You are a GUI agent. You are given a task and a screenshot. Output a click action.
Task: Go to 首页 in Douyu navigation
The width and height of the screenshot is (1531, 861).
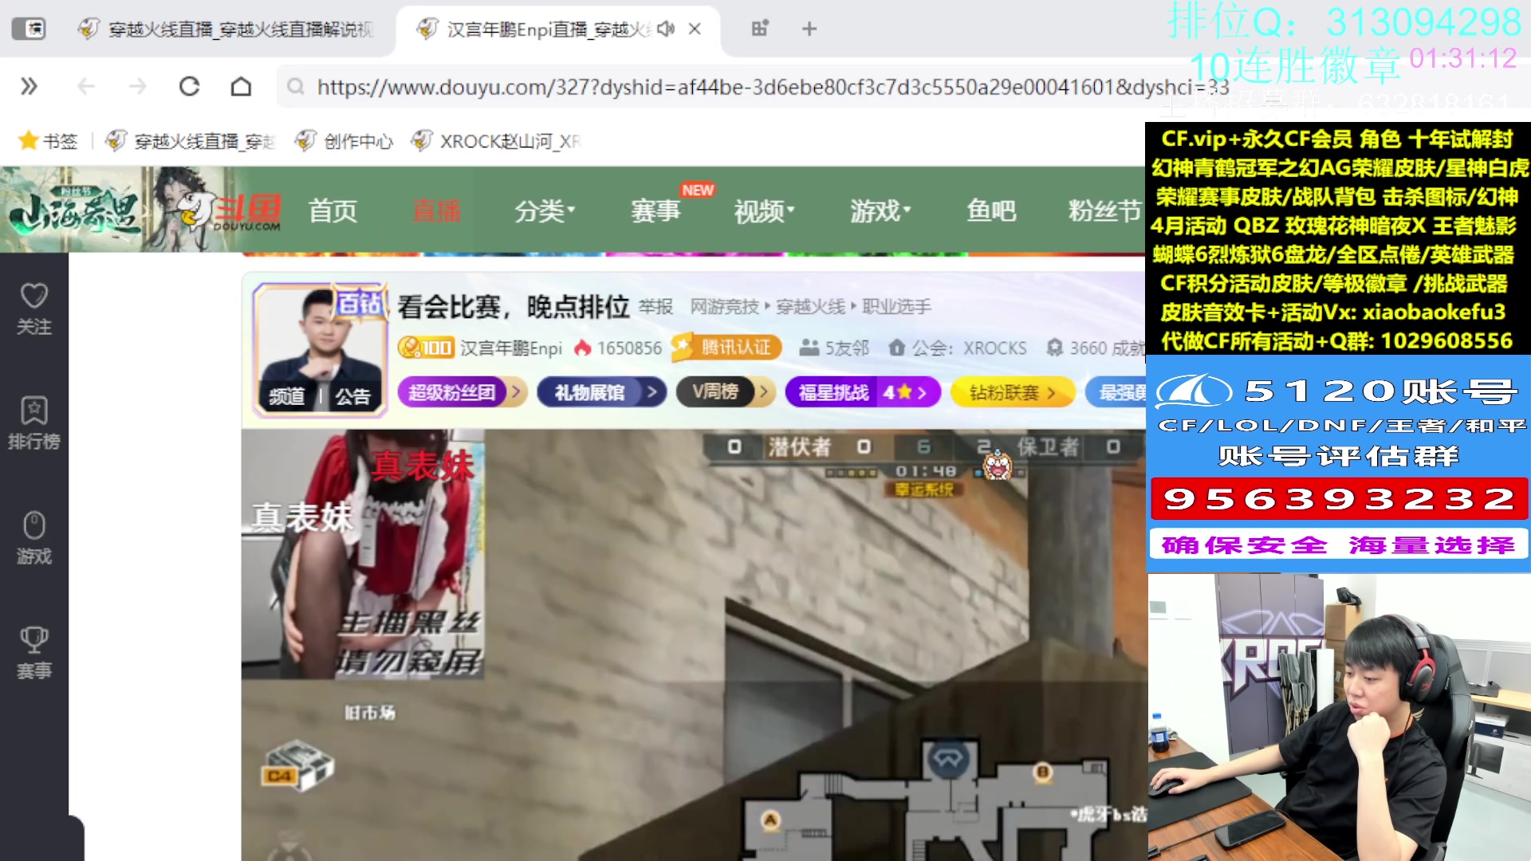click(x=333, y=211)
